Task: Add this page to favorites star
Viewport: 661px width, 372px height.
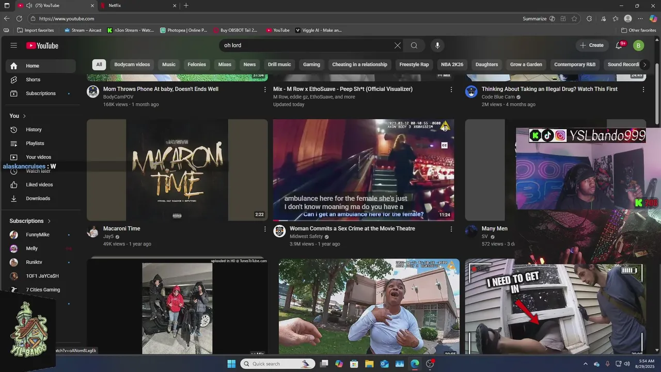Action: pyautogui.click(x=574, y=19)
